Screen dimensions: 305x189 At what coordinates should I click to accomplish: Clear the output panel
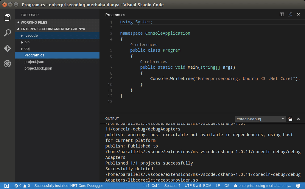pyautogui.click(x=290, y=119)
